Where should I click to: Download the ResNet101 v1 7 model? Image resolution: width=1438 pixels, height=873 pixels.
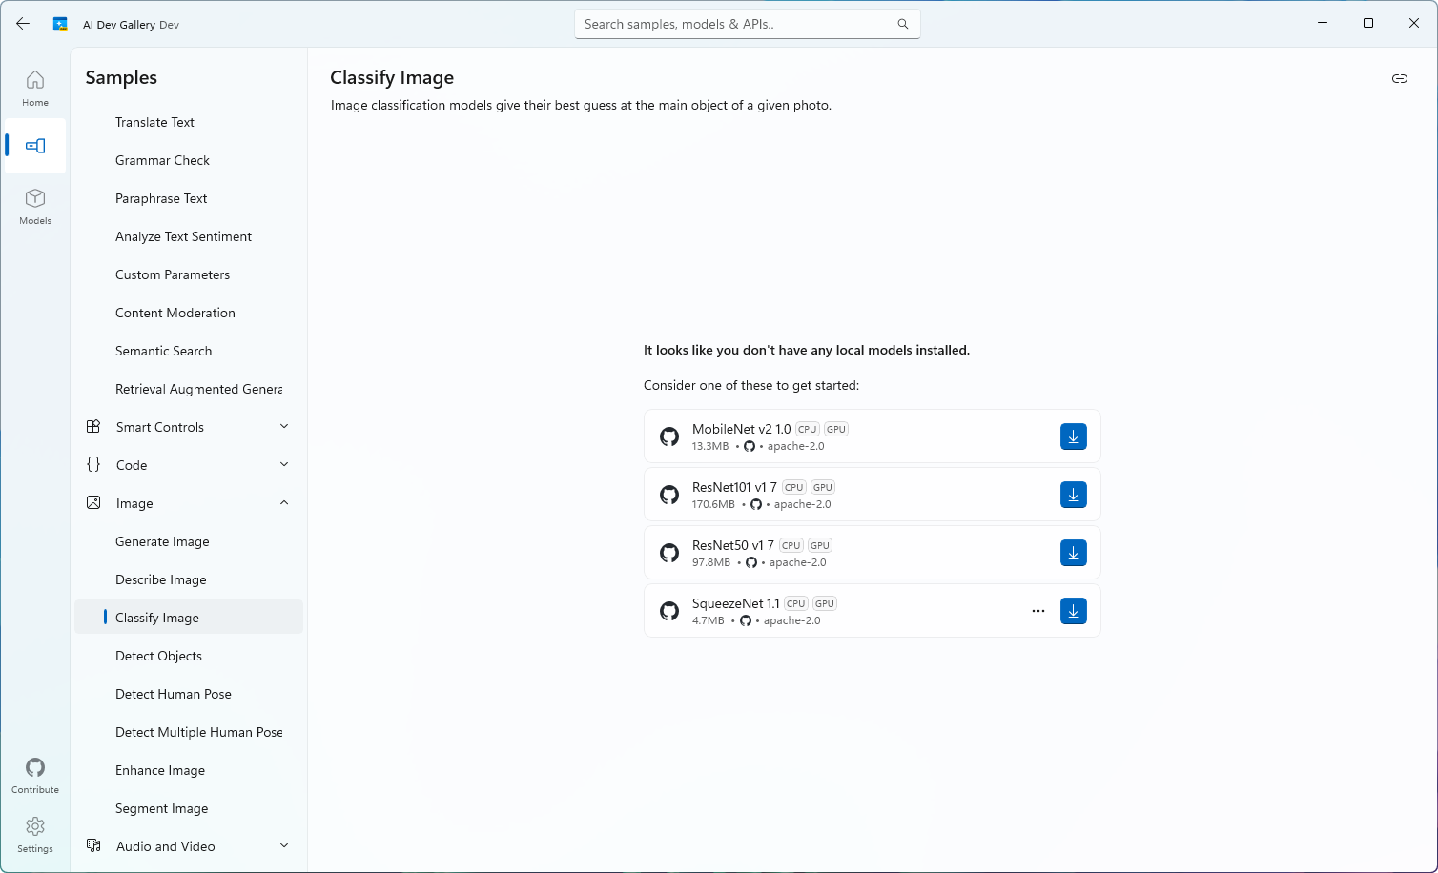1073,495
